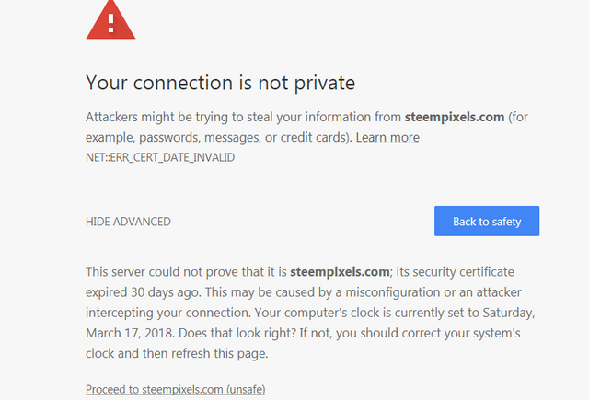Click the red warning triangle icon
Image resolution: width=589 pixels, height=400 pixels.
[110, 20]
